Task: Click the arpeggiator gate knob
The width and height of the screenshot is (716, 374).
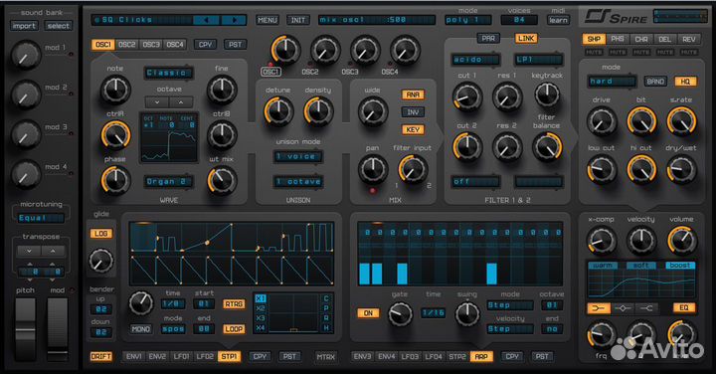Action: (401, 314)
